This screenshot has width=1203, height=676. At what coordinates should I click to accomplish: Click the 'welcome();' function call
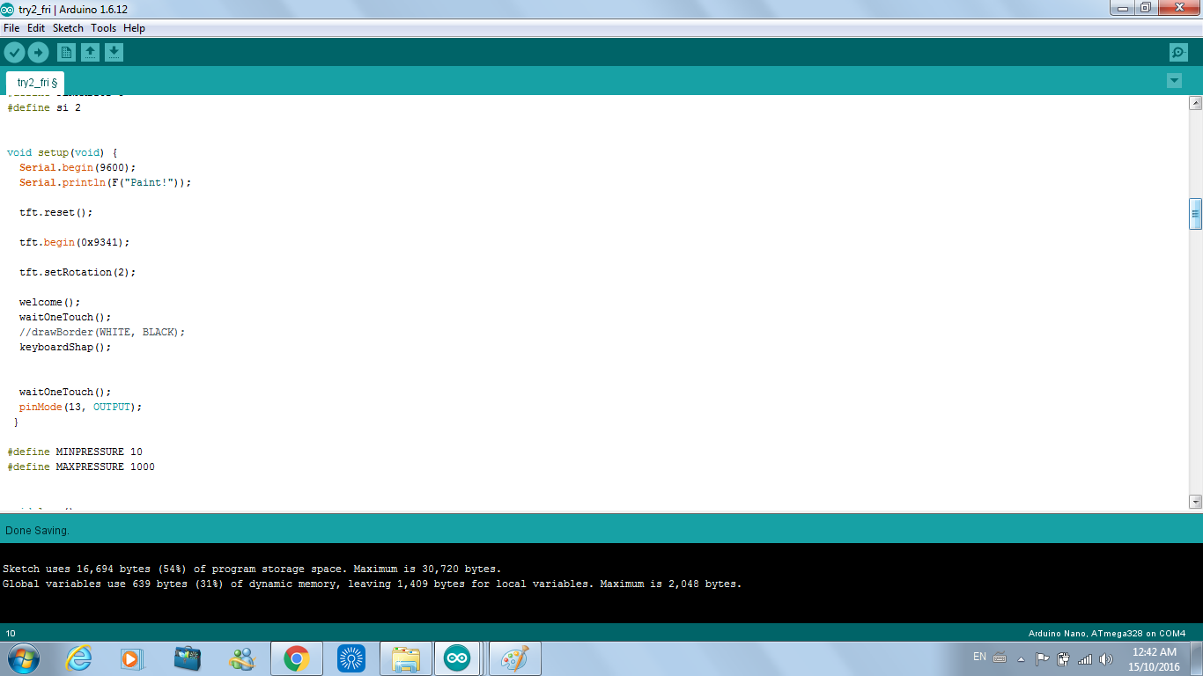(x=49, y=302)
